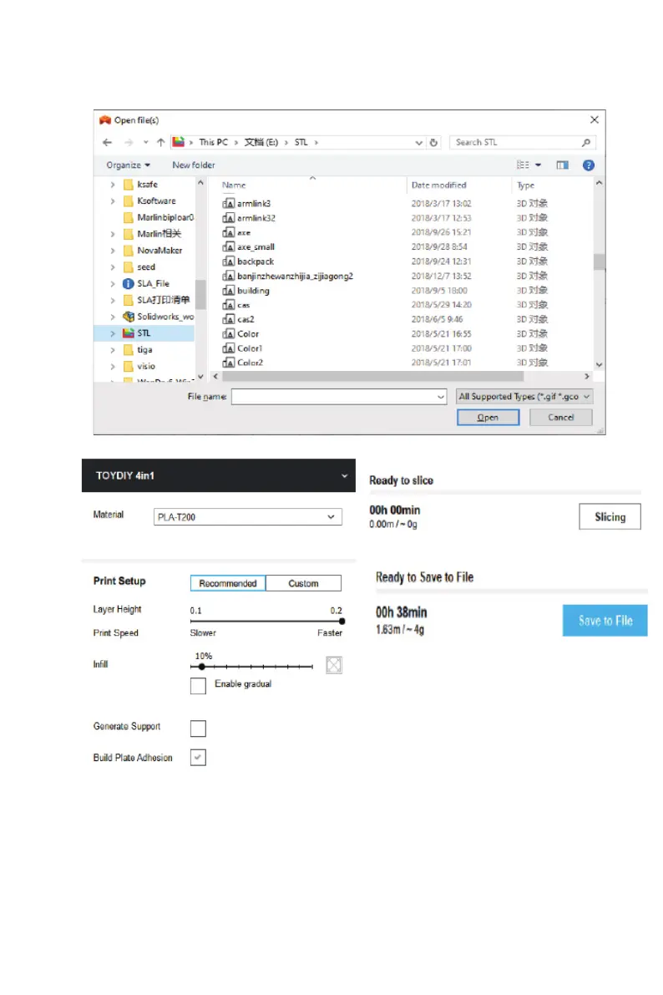The width and height of the screenshot is (663, 995).
Task: Enable gradual infill checkbox
Action: pos(198,685)
